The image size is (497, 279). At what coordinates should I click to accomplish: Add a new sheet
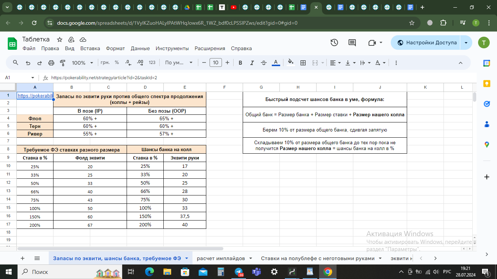pyautogui.click(x=23, y=258)
